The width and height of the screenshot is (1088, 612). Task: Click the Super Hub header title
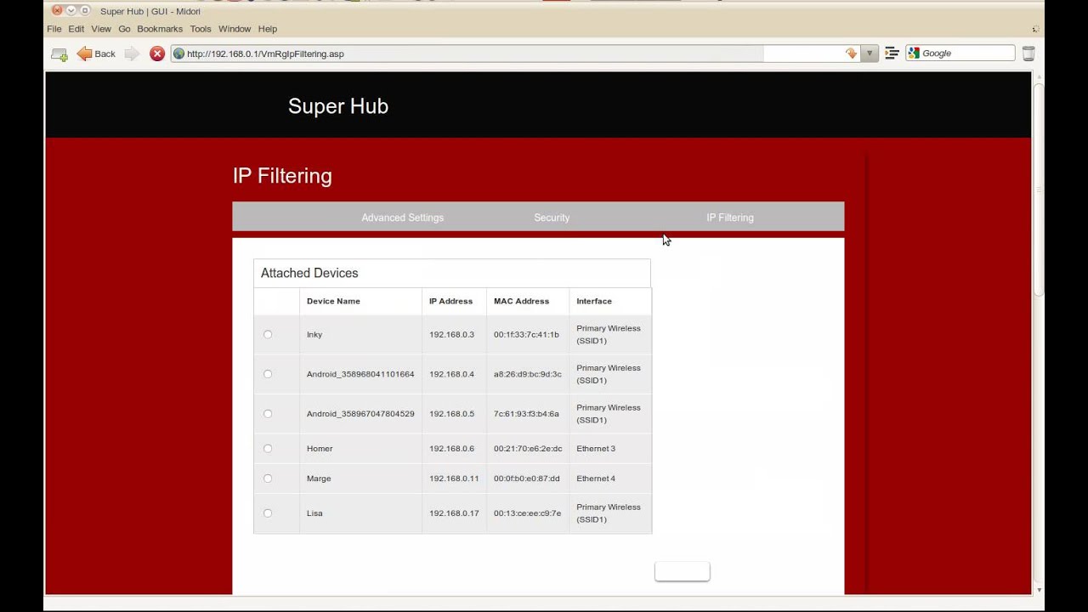pos(338,106)
